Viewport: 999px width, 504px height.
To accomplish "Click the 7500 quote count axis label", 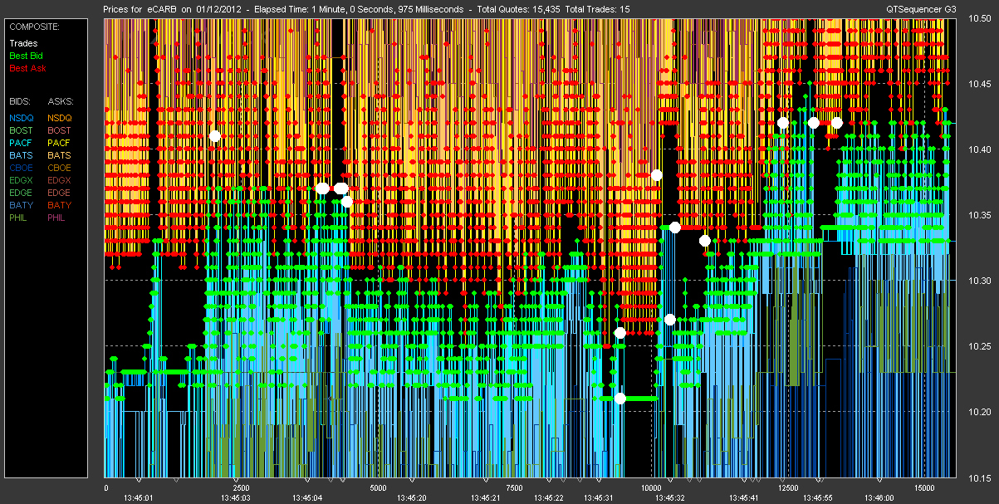I will 514,488.
